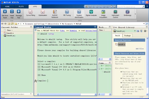
Task: Collapse the second Command History date group
Action: [100, 69]
